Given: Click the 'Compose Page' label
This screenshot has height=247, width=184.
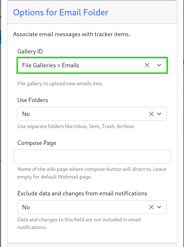Looking at the screenshot, I should pos(37,143).
